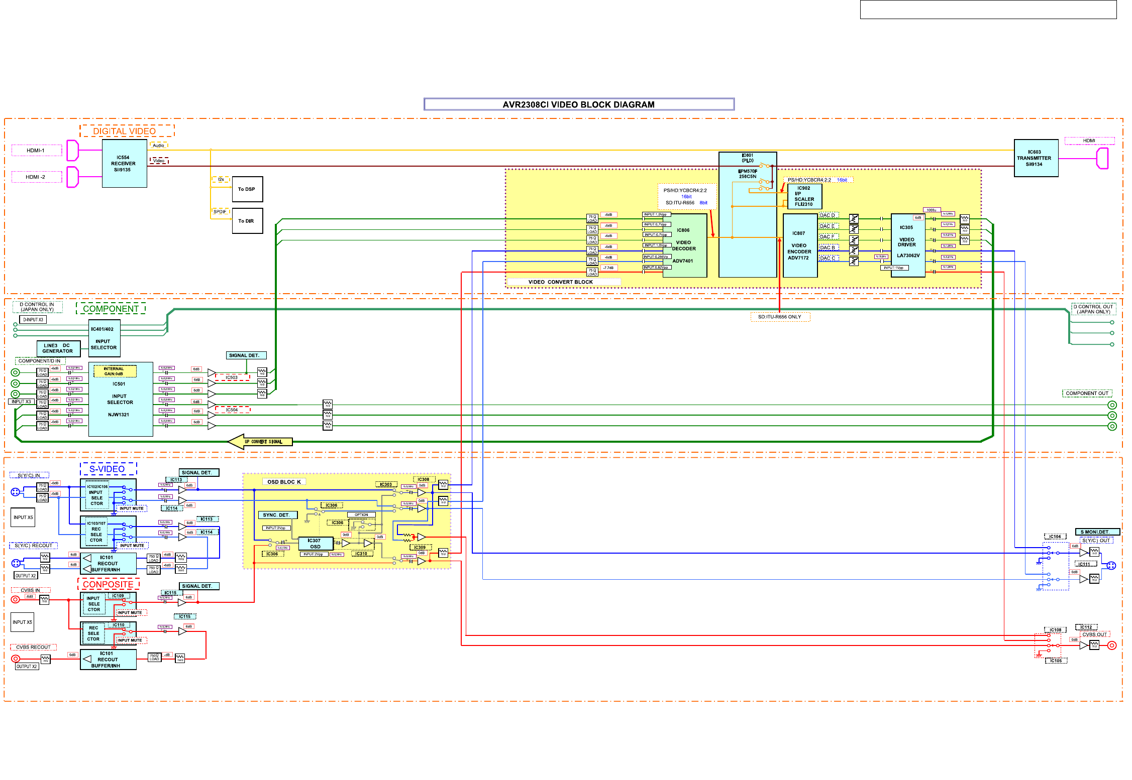
Task: Click the S(Y/C) RECOUT jack symbol
Action: pos(16,563)
